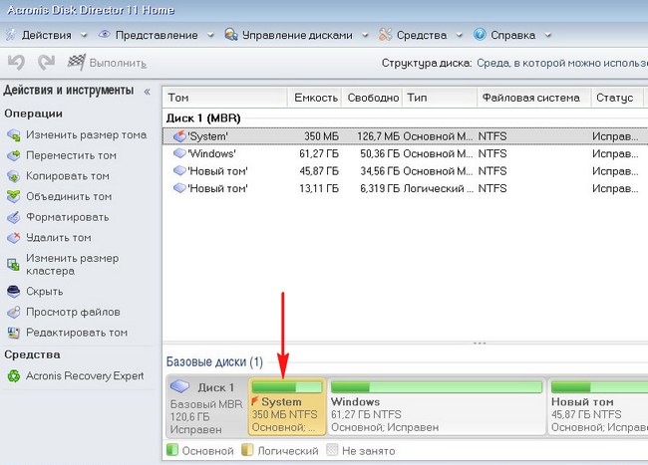
Task: Click the Undo arrow icon
Action: point(17,63)
